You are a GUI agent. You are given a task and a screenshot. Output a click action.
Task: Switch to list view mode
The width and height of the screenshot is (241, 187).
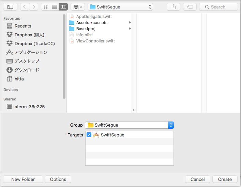click(x=54, y=7)
